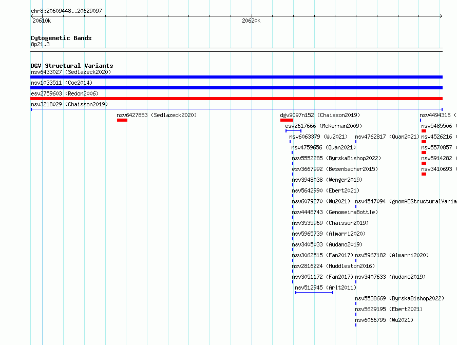Viewport: 457px width, 345px height.
Task: Open nsv5552285 (ByrskaBishop2022) variant
Action: pyautogui.click(x=336, y=158)
